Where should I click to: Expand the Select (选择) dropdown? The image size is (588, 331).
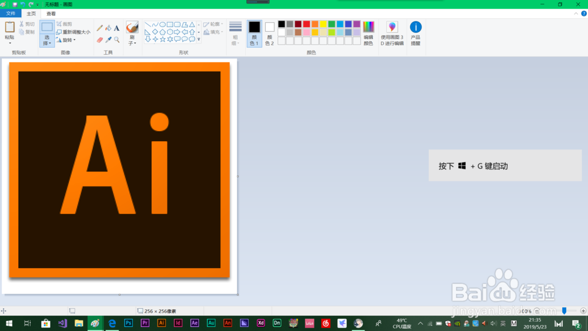pyautogui.click(x=47, y=41)
